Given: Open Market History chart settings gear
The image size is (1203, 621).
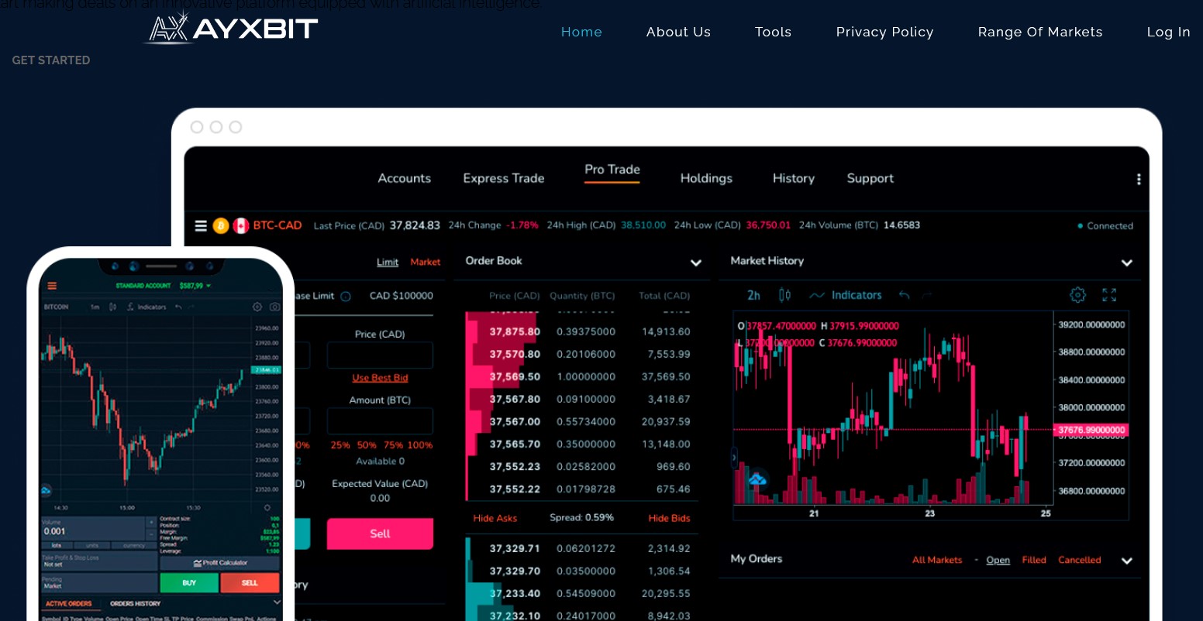Looking at the screenshot, I should pos(1077,295).
